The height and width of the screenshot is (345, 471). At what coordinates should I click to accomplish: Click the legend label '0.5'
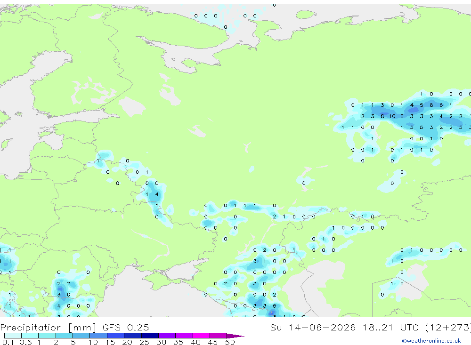[25, 342]
